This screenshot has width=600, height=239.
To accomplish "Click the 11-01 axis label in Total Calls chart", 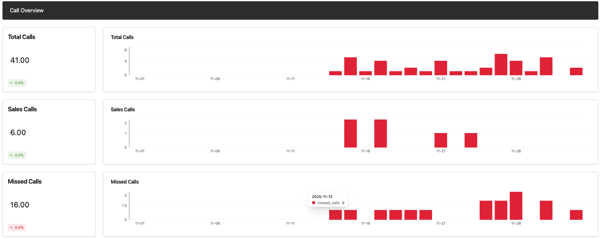I will pyautogui.click(x=140, y=78).
